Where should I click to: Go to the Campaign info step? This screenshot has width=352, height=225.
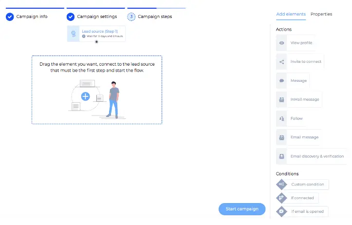click(x=27, y=17)
